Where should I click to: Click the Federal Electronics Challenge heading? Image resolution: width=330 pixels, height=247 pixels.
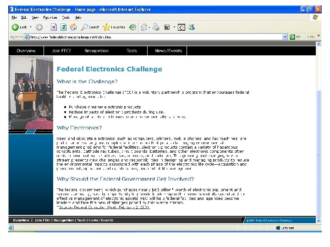tap(110, 69)
